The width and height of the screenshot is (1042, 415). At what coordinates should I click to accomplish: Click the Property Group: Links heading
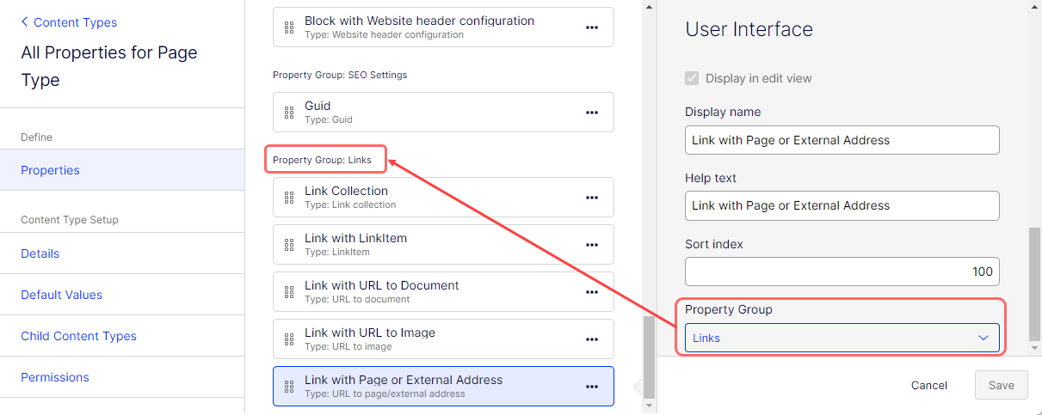tap(322, 160)
